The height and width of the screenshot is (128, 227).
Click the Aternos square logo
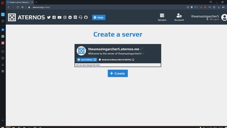(12, 17)
